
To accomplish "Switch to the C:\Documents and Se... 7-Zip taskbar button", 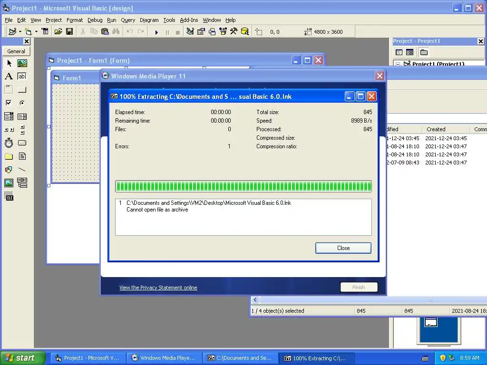I will (240, 358).
